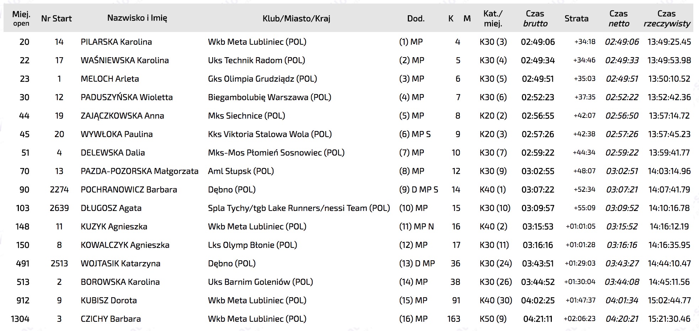The image size is (699, 331).
Task: Open the CZICHY Barbara row
Action: [x=111, y=319]
